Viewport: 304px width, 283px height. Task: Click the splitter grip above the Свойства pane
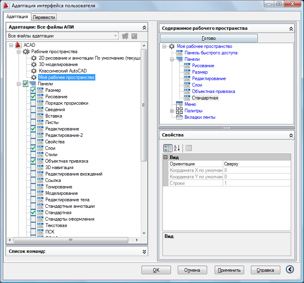[x=226, y=128]
